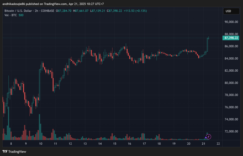Click the volume length value 500
Image resolution: width=243 pixels, height=156 pixels.
[x=21, y=15]
